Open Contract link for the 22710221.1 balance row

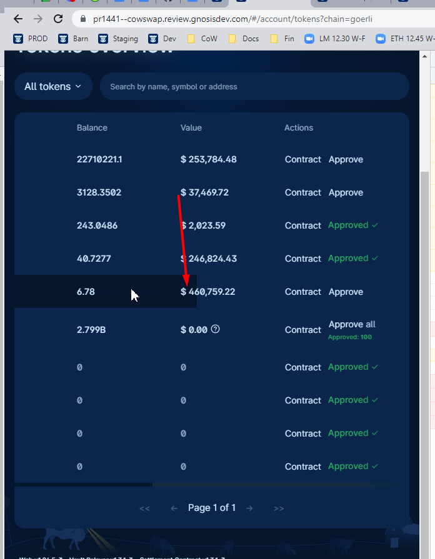302,159
